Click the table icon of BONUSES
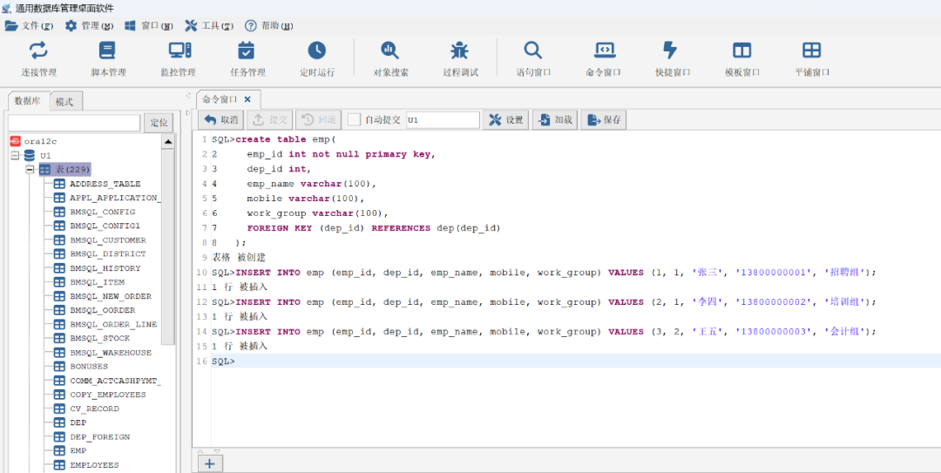Image resolution: width=941 pixels, height=473 pixels. [59, 366]
